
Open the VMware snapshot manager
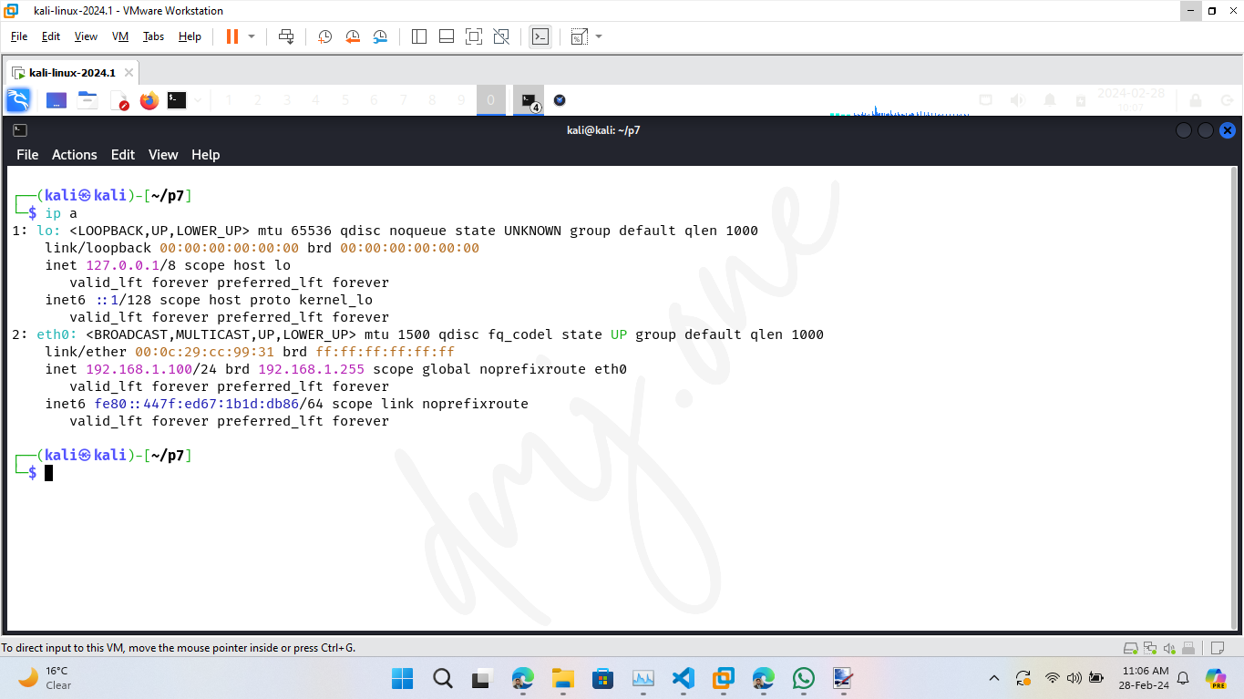380,36
